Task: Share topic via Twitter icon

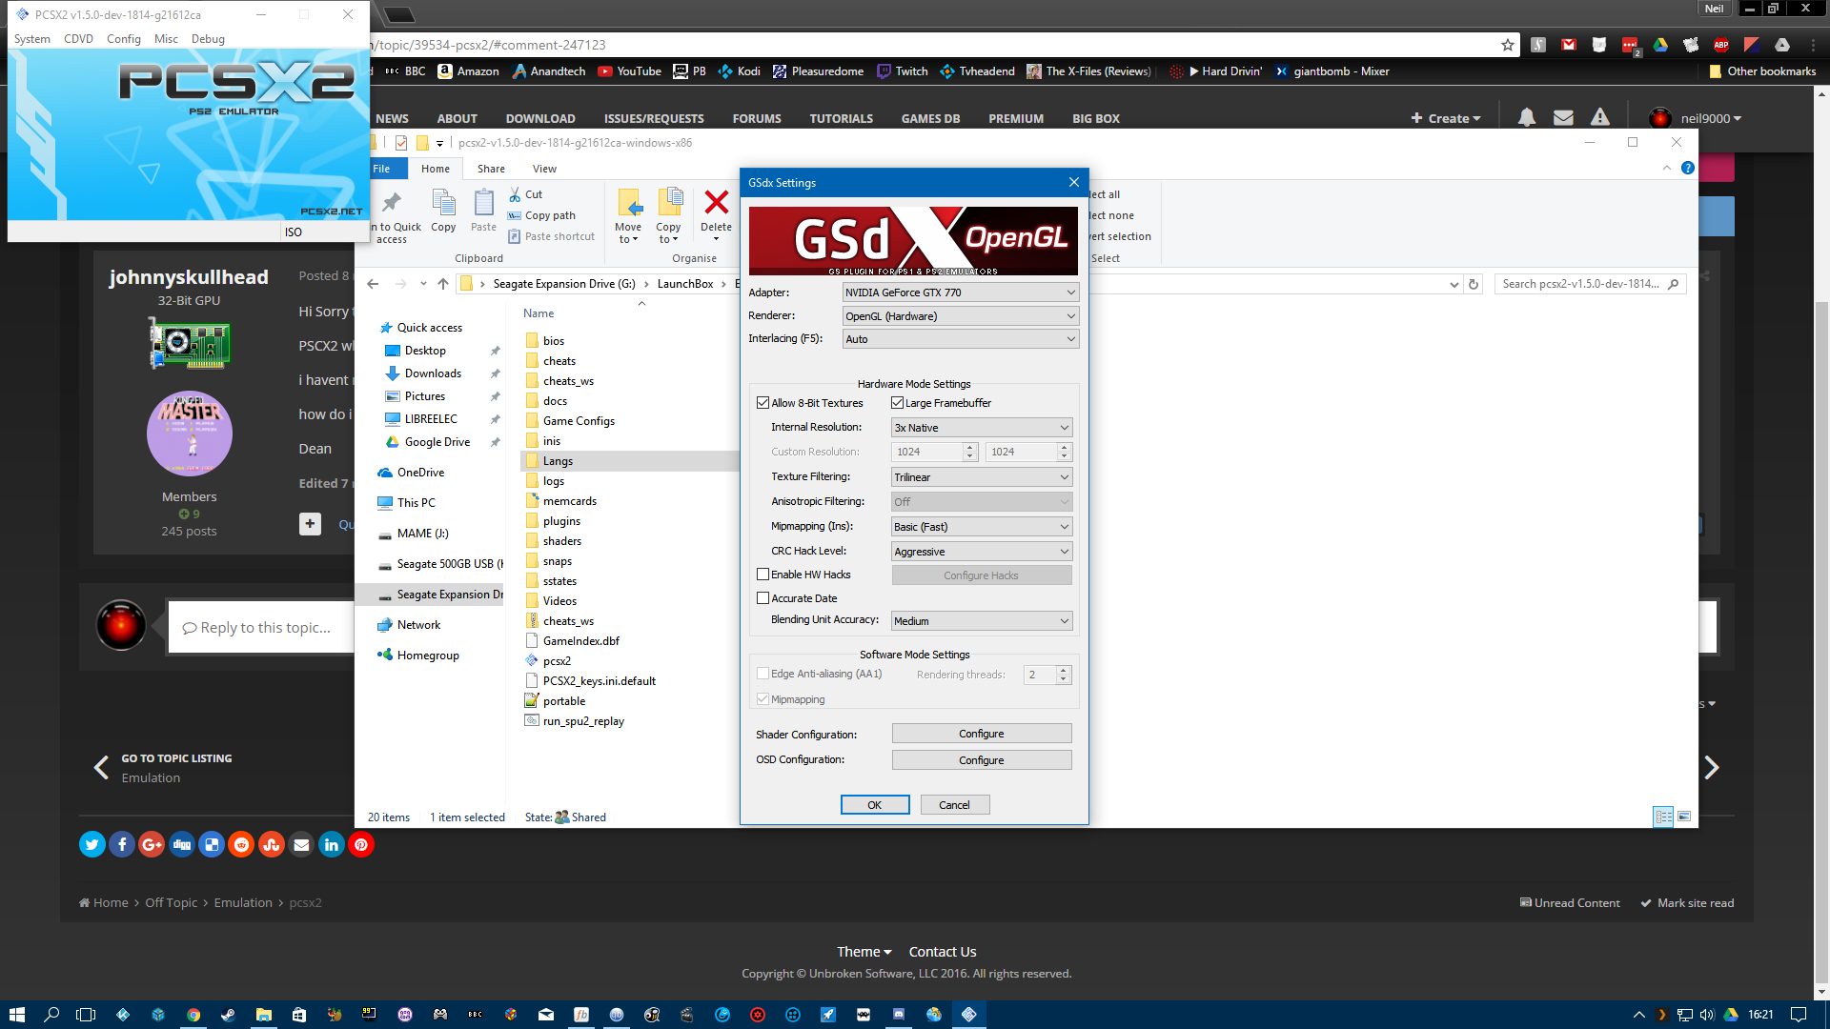Action: 92,844
